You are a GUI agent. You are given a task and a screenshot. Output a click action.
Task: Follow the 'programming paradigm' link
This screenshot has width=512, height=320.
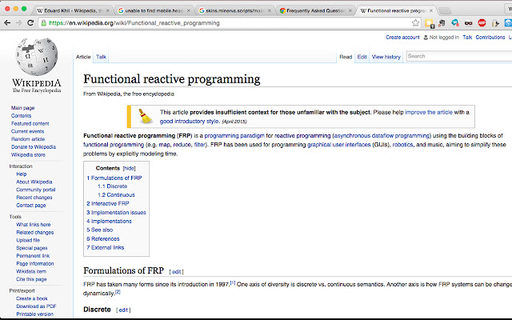coord(234,136)
